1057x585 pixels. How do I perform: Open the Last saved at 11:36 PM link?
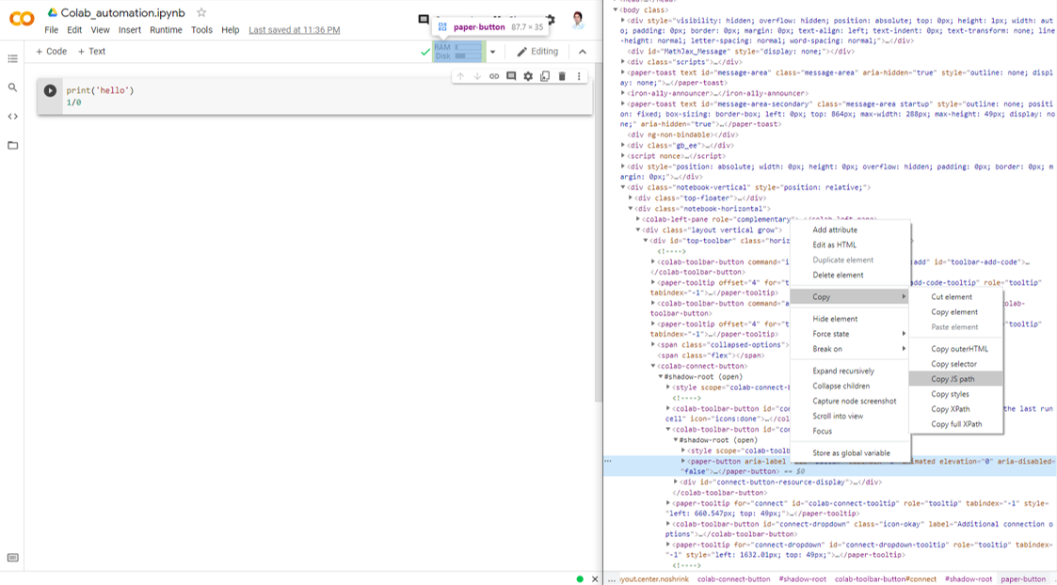point(294,30)
